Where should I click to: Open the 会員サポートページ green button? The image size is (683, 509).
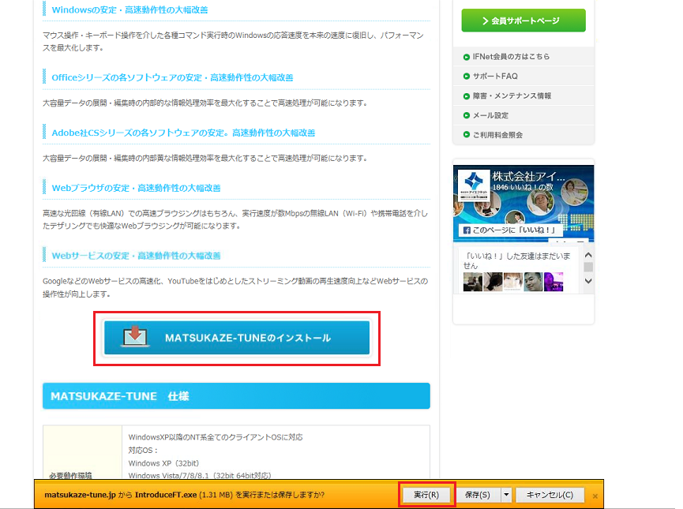pos(524,21)
